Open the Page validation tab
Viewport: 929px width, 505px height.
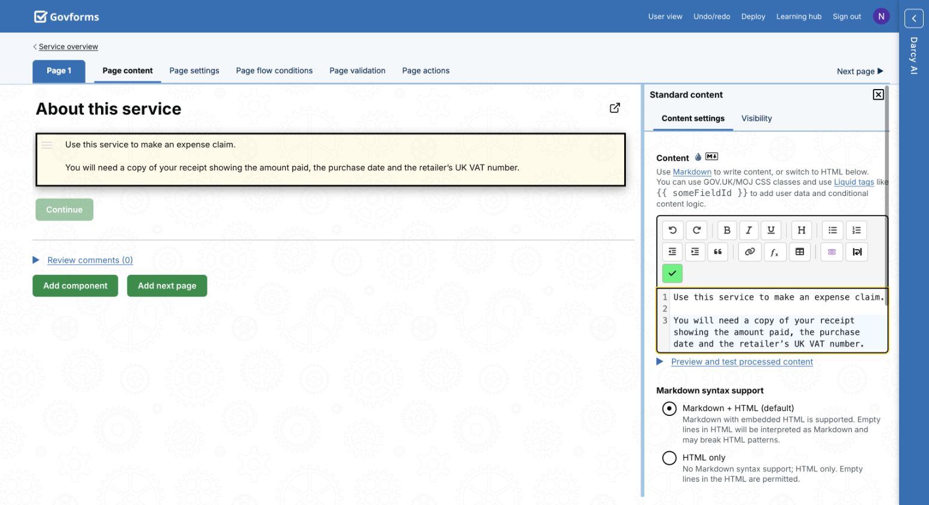pyautogui.click(x=357, y=71)
